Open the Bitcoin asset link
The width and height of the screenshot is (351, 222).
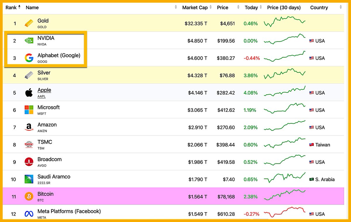tap(45, 194)
